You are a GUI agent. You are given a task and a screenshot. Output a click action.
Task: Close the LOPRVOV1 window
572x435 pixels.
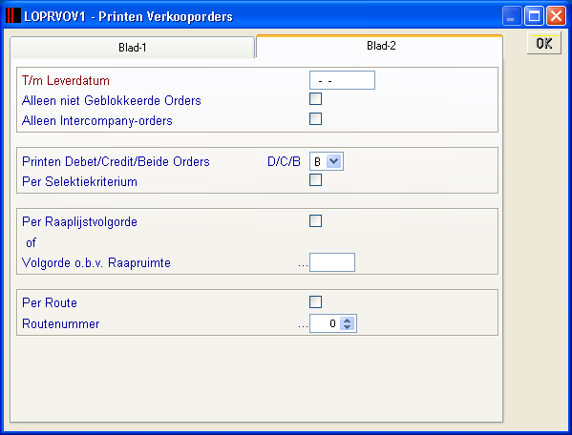tap(557, 16)
